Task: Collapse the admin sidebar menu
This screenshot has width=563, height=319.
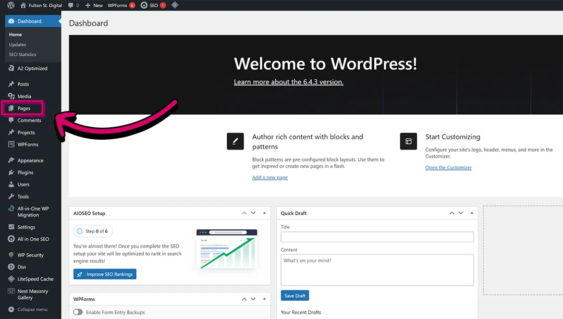Action: tap(26, 309)
